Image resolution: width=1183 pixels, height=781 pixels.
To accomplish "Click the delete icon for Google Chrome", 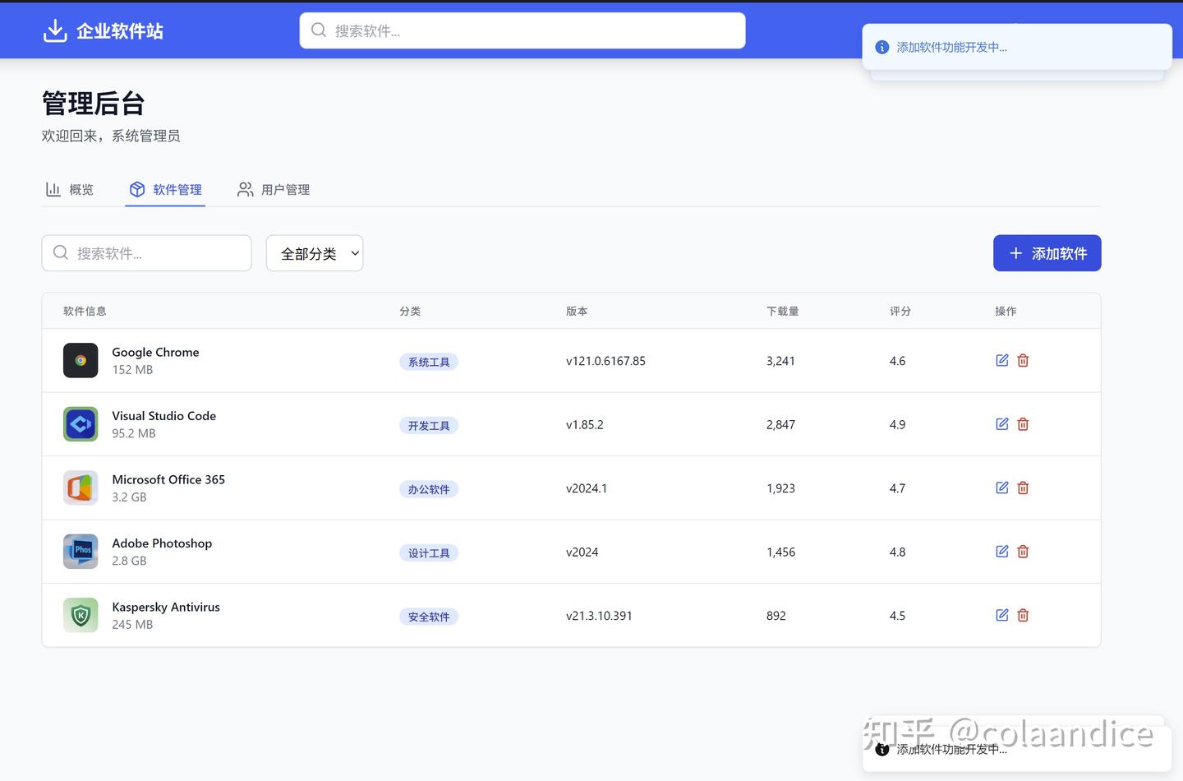I will point(1023,360).
